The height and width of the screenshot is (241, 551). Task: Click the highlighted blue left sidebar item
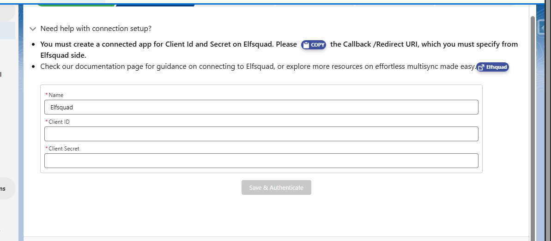click(x=7, y=30)
